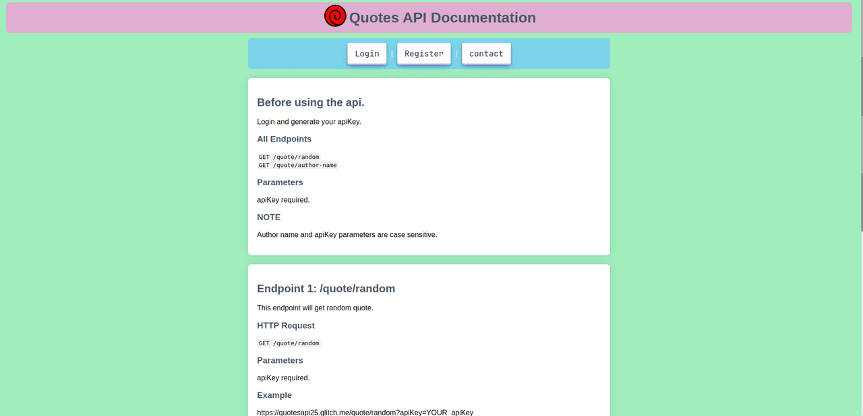This screenshot has width=863, height=416.
Task: Click the Parameters subheading in the first card
Action: (x=280, y=182)
